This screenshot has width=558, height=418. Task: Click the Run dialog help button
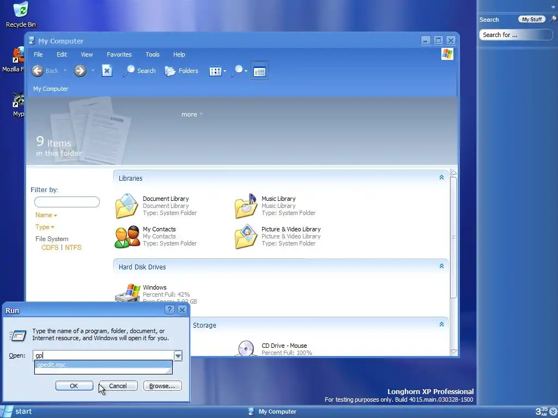(x=169, y=310)
